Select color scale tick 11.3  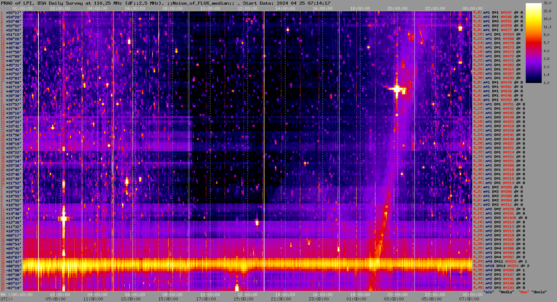point(547,27)
